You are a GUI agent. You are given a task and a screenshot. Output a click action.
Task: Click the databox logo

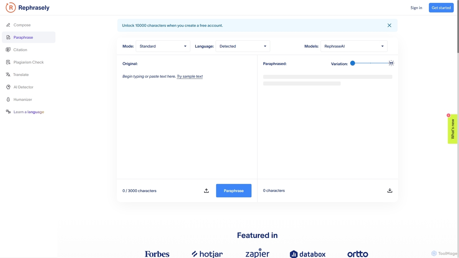tap(308, 254)
